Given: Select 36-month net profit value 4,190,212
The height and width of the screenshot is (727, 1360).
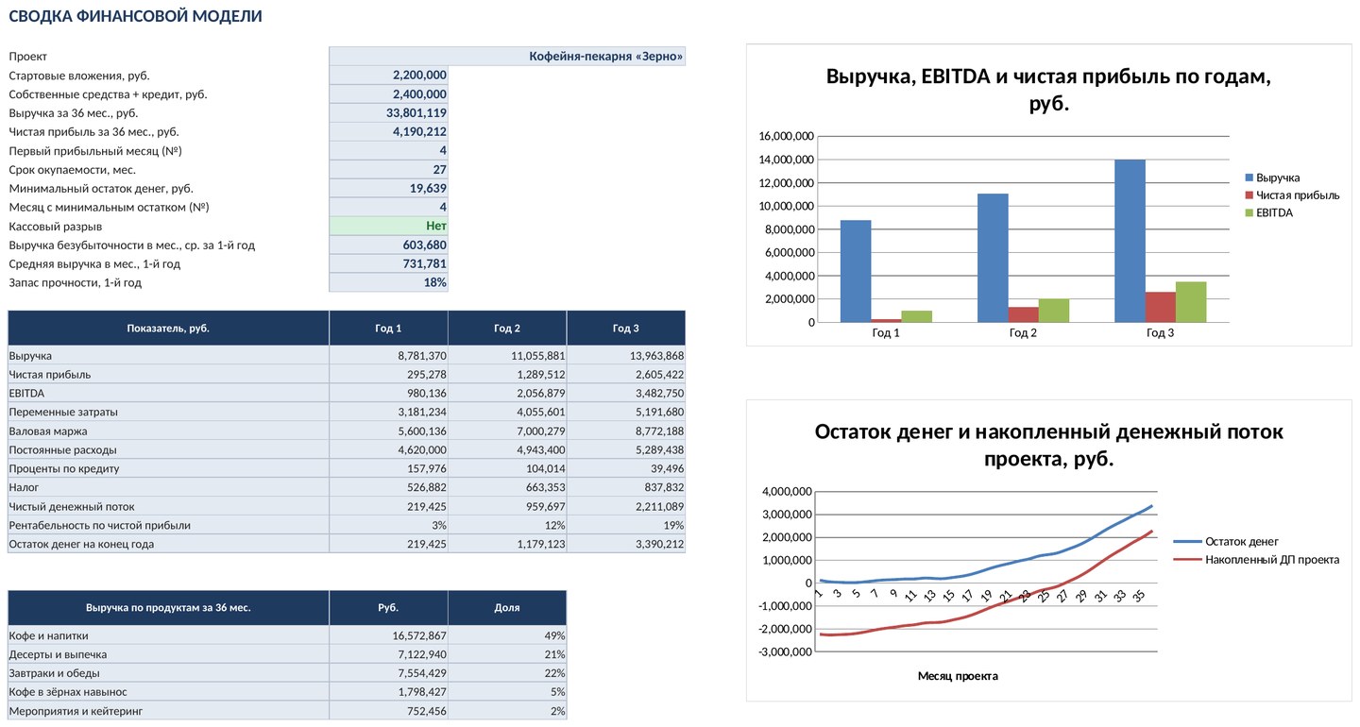Looking at the screenshot, I should (x=389, y=132).
